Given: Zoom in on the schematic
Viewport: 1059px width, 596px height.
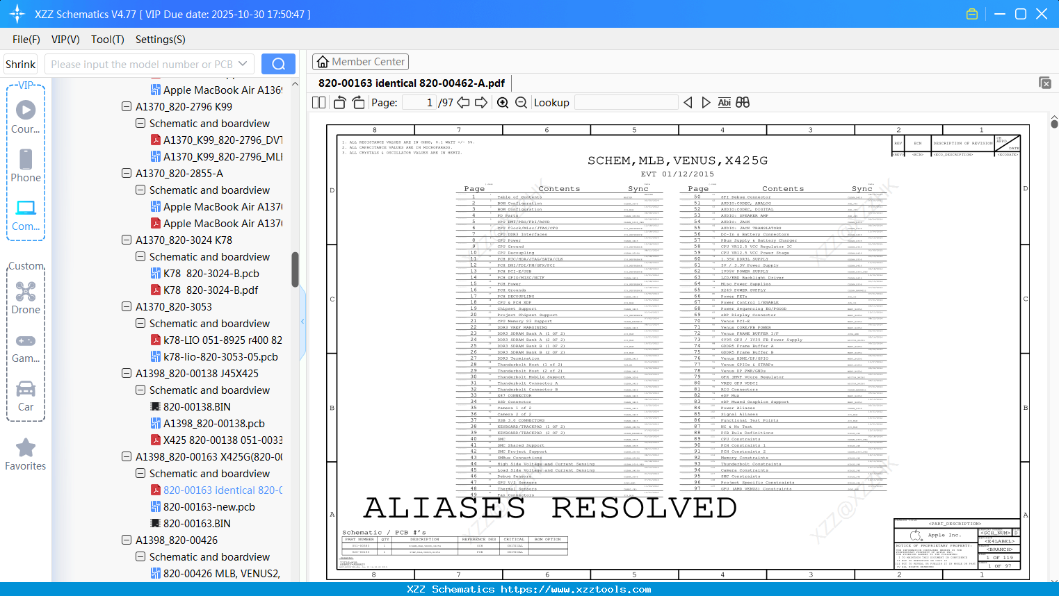Looking at the screenshot, I should pos(503,103).
